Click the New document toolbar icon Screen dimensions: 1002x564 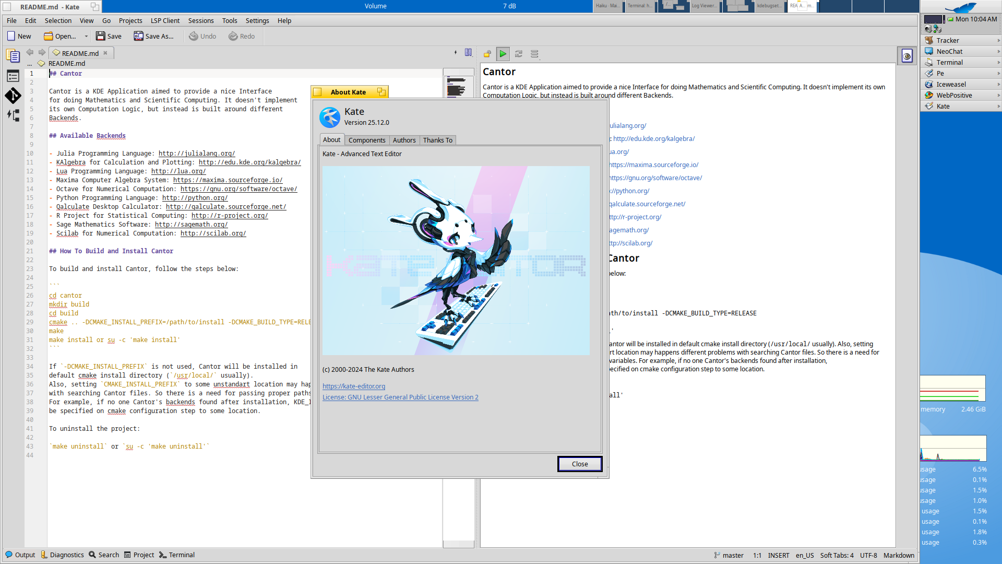point(11,36)
